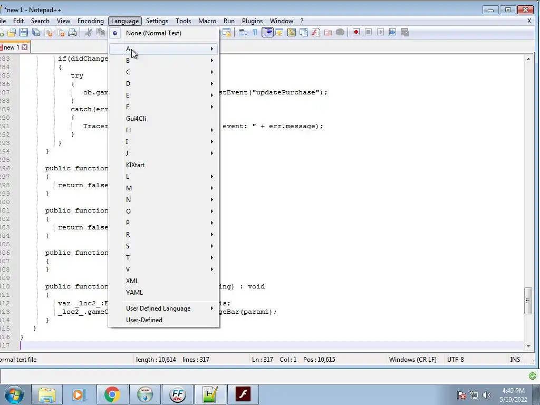
Task: Toggle Word Wrap toolbar button
Action: [x=243, y=32]
